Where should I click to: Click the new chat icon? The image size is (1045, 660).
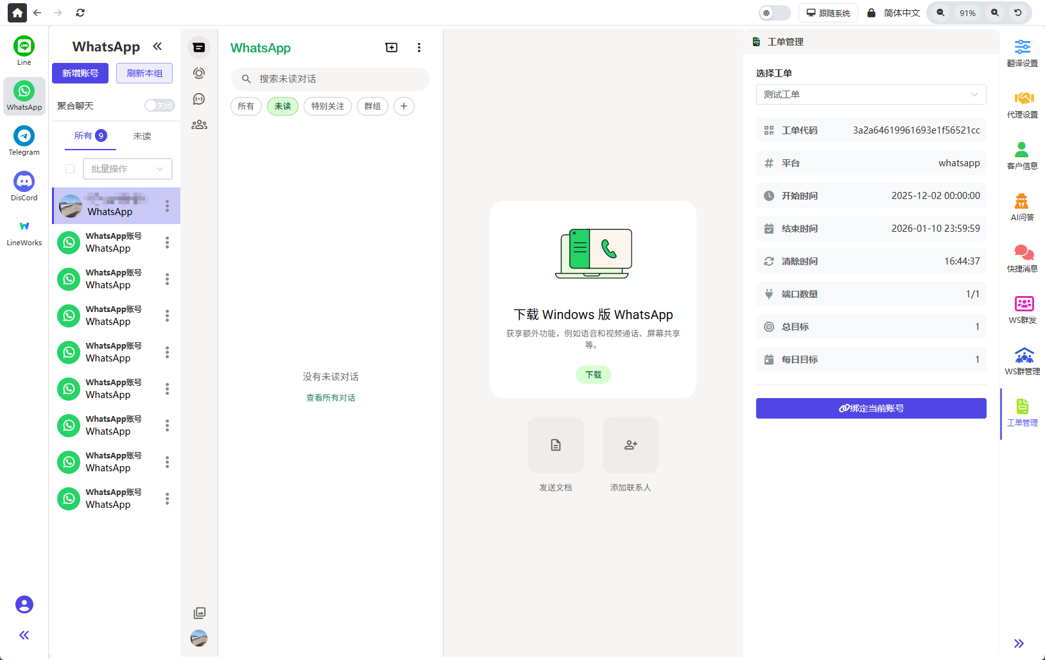391,48
